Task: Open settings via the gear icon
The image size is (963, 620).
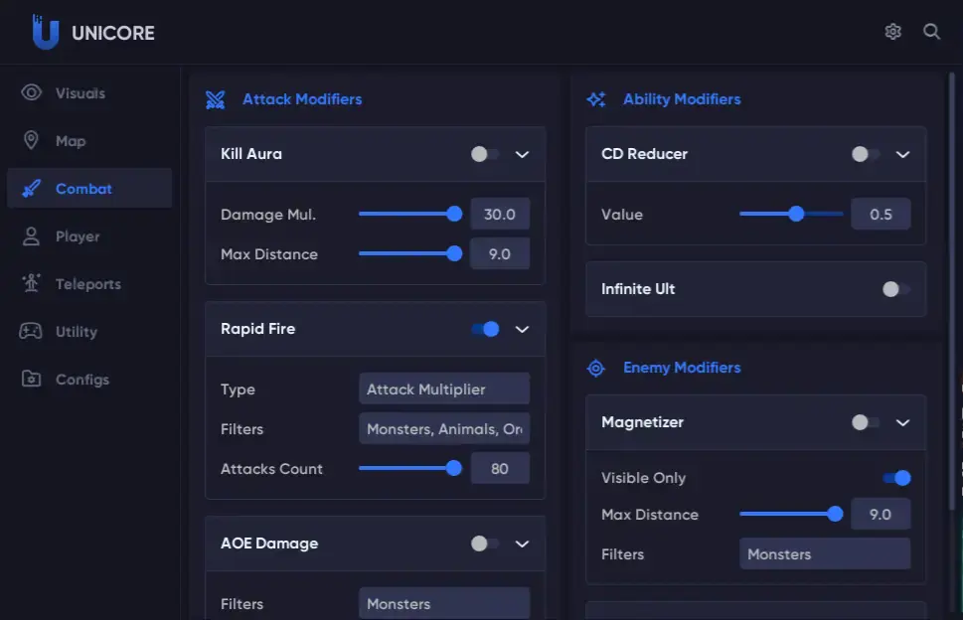Action: pyautogui.click(x=893, y=32)
